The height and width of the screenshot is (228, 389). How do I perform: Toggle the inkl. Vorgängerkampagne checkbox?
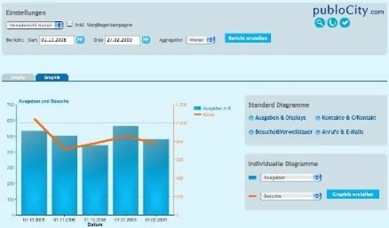tap(70, 24)
